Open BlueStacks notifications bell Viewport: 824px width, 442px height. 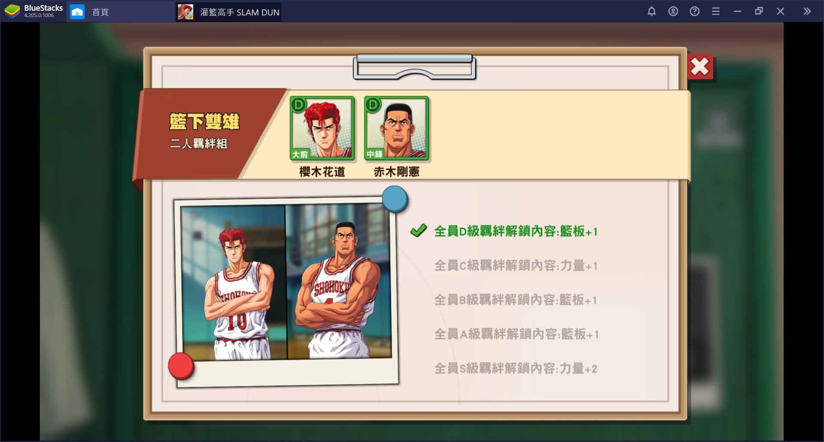coord(651,12)
